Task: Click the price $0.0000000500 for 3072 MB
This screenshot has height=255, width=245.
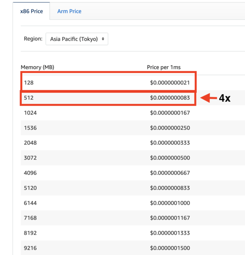Action: [170, 158]
